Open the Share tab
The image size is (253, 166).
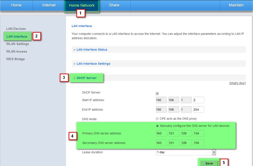tap(114, 5)
